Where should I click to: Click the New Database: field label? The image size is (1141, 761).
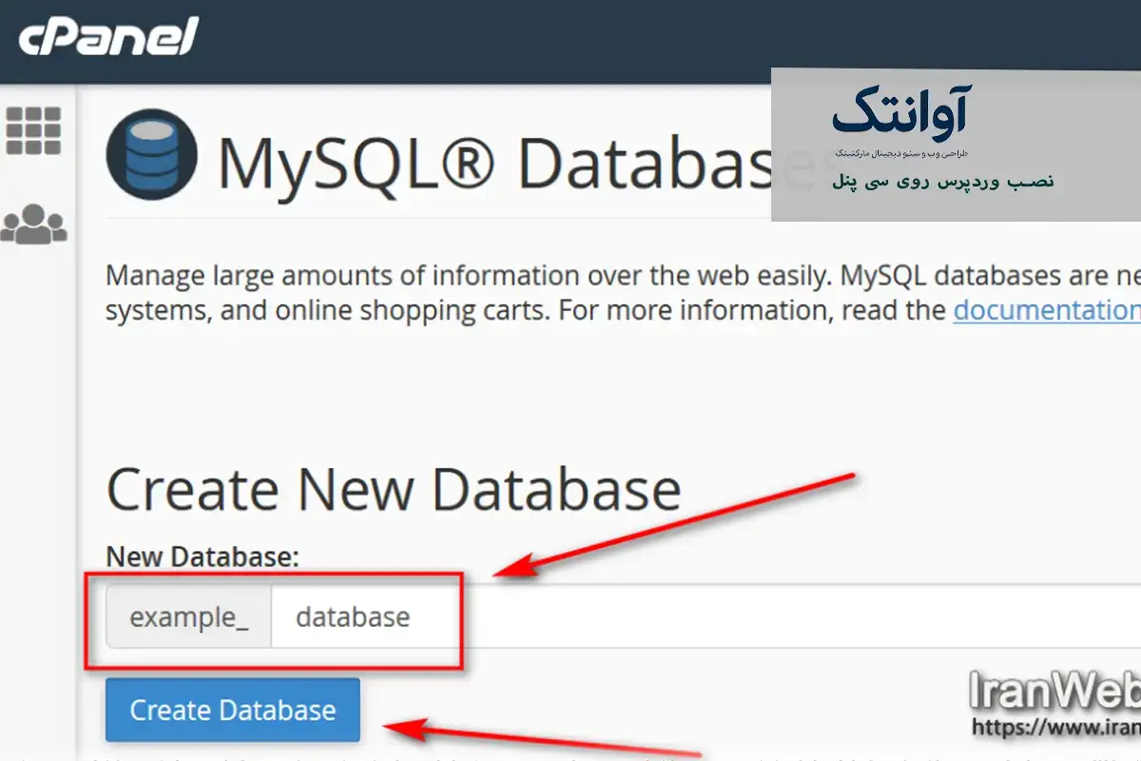pyautogui.click(x=203, y=556)
